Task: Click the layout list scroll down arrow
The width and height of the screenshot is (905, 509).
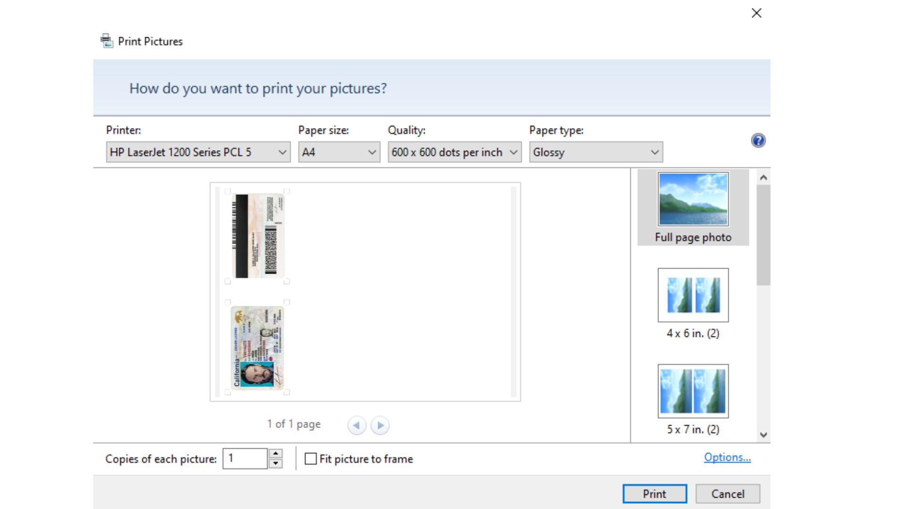Action: point(764,435)
